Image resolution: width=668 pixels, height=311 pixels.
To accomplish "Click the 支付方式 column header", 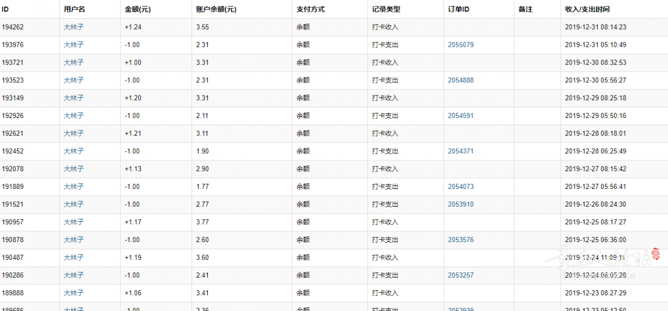I will [x=311, y=9].
